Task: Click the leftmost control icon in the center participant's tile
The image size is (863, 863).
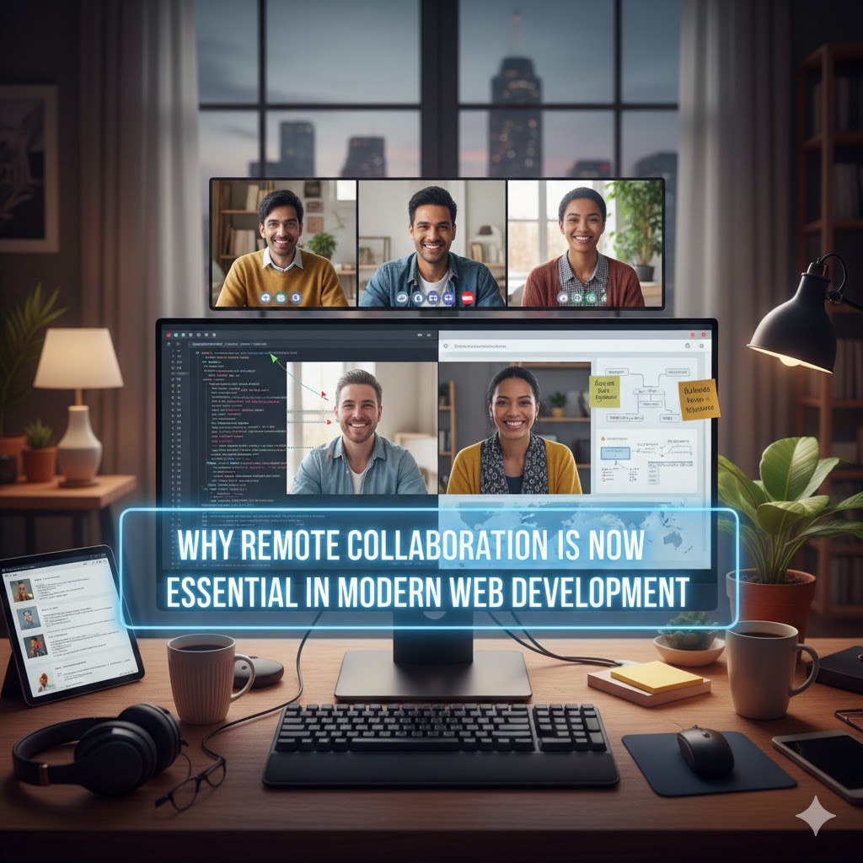Action: click(x=401, y=297)
